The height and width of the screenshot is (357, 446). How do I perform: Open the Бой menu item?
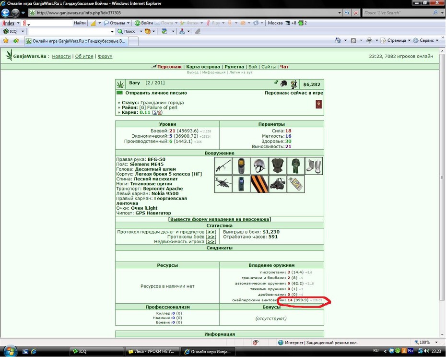pyautogui.click(x=253, y=67)
